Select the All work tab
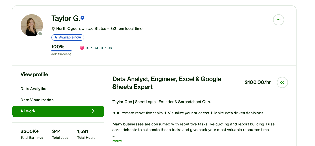The height and width of the screenshot is (146, 315). click(x=28, y=111)
